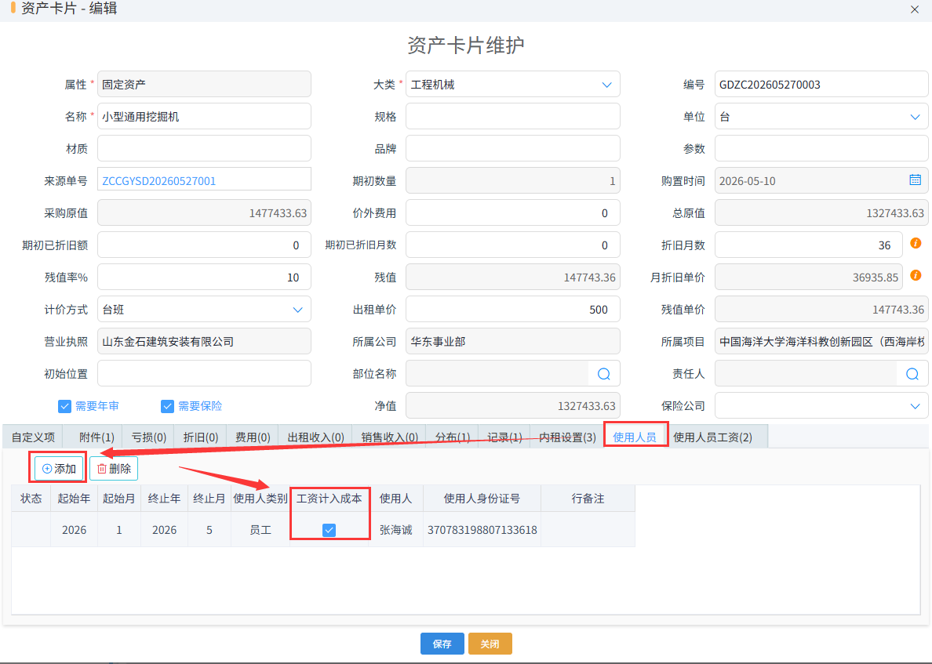Image resolution: width=932 pixels, height=664 pixels.
Task: Click the info icon beside 月折旧单价
Action: (x=916, y=275)
